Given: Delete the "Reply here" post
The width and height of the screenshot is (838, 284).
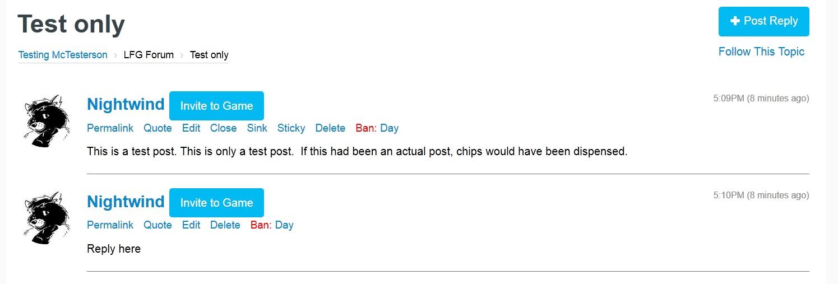Looking at the screenshot, I should (x=225, y=225).
